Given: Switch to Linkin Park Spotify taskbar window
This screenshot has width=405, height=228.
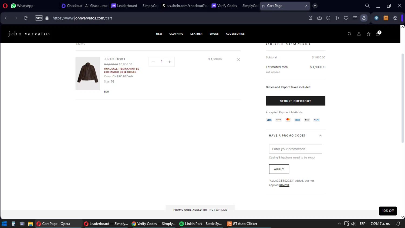Looking at the screenshot, I should [x=201, y=224].
